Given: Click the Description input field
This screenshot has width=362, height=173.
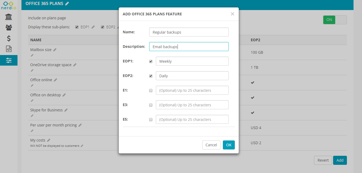Looking at the screenshot, I should (x=189, y=47).
